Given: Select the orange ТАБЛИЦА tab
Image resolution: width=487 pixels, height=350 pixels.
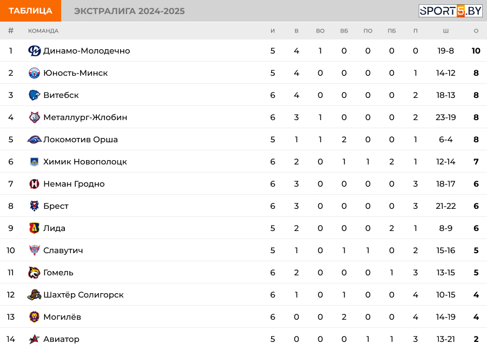Looking at the screenshot, I should point(30,11).
